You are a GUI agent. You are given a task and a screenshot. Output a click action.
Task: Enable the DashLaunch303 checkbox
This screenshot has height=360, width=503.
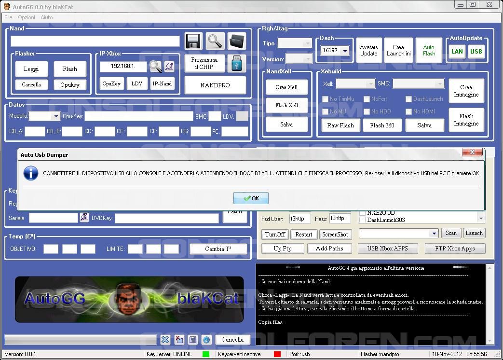pyautogui.click(x=363, y=220)
